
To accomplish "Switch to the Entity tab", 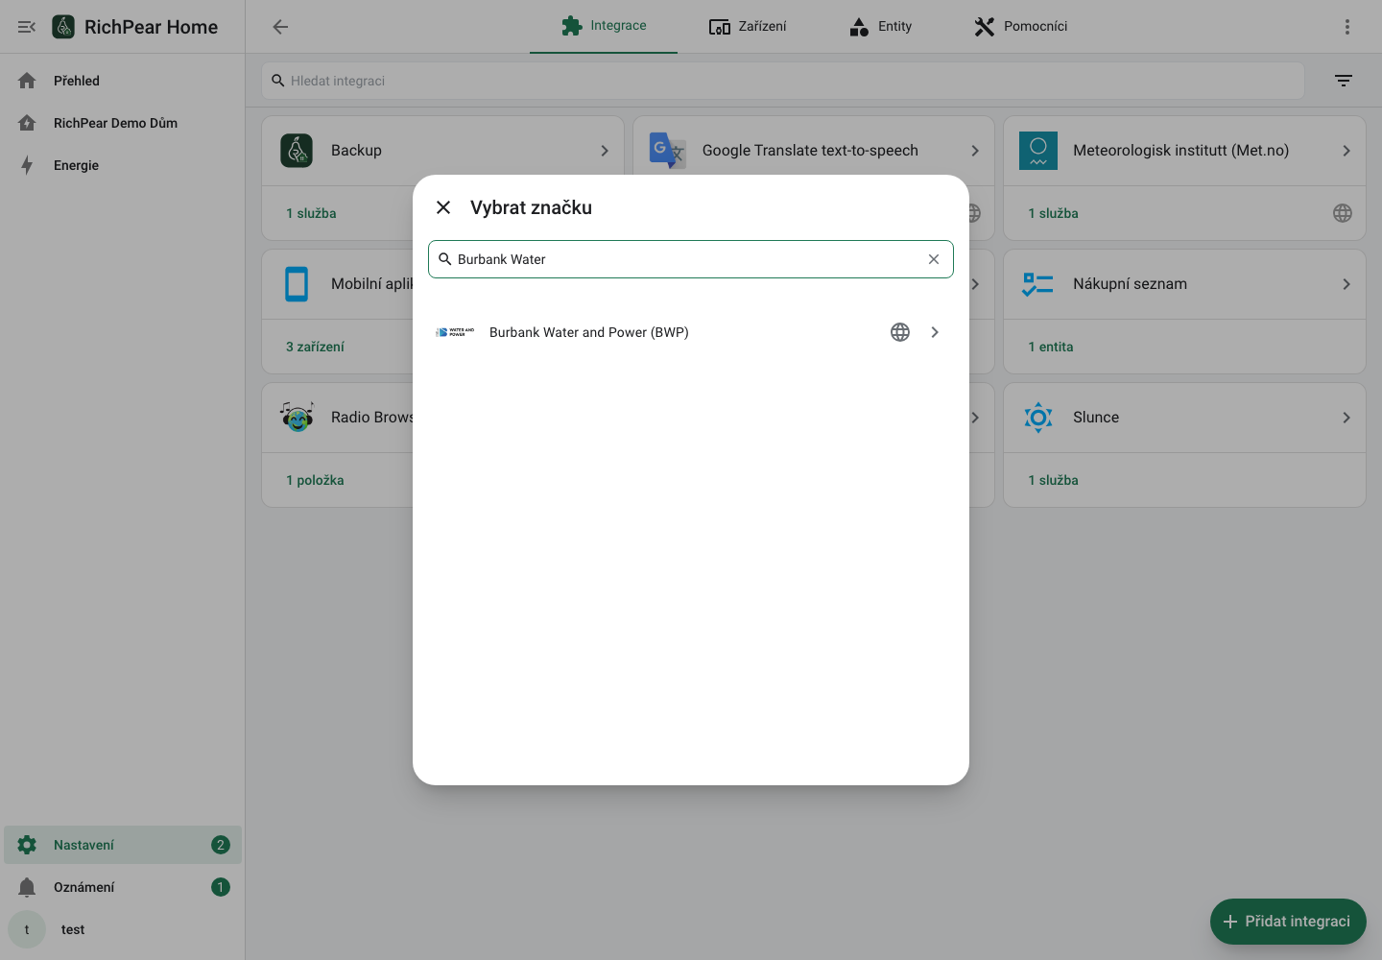I will [880, 26].
